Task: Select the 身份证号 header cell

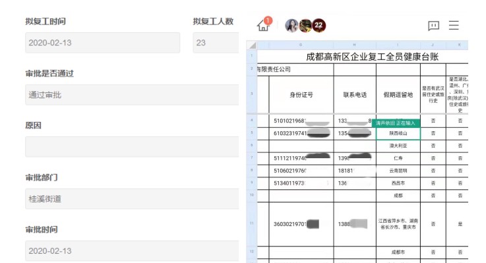Action: [x=301, y=95]
